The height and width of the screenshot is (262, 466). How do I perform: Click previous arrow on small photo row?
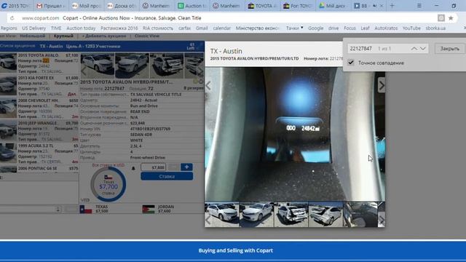coord(84,71)
